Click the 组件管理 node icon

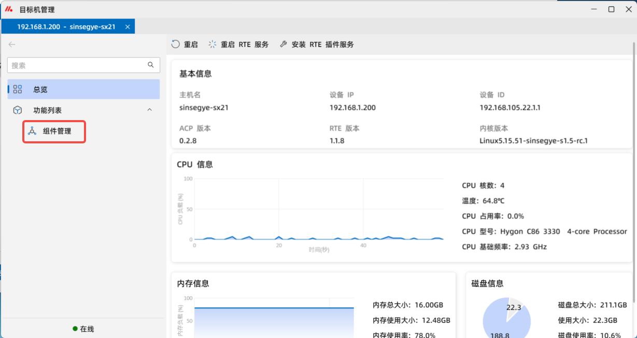coord(32,131)
